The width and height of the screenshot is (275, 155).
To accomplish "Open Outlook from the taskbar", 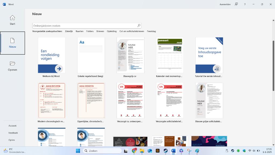I will (150, 151).
